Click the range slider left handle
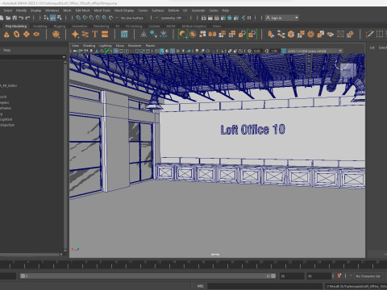 point(23,276)
